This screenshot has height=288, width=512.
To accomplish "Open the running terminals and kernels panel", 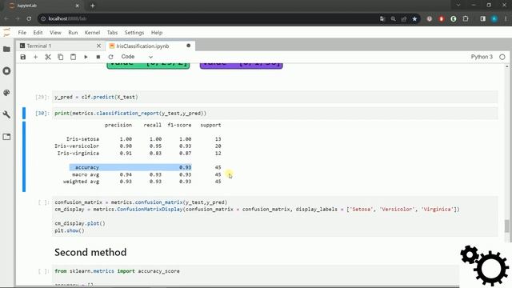I will (6, 71).
